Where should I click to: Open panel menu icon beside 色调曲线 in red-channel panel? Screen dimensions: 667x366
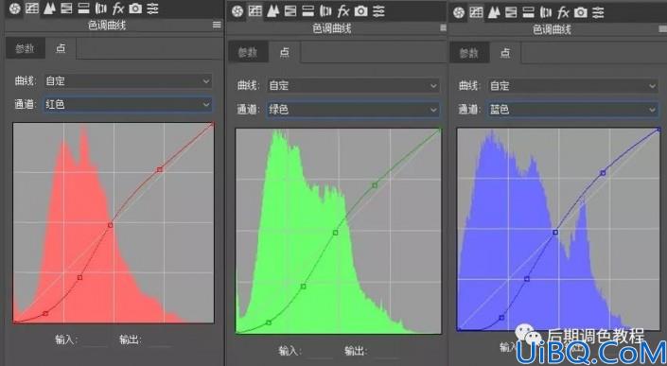(217, 26)
